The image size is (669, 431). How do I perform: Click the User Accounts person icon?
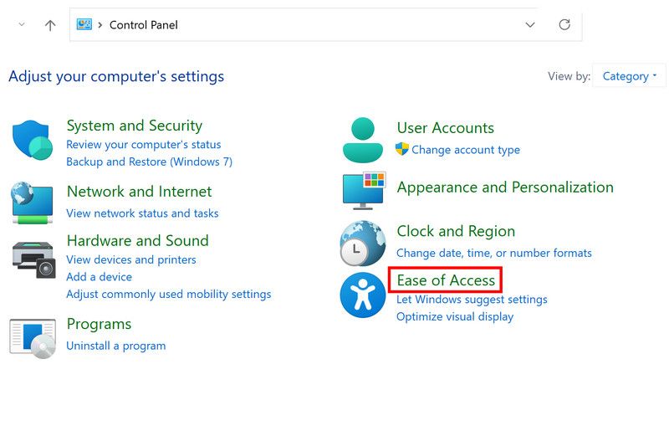(x=363, y=139)
